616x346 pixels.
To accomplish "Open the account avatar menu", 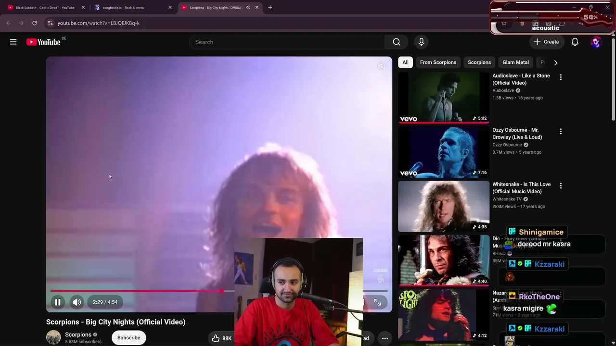I will point(596,42).
